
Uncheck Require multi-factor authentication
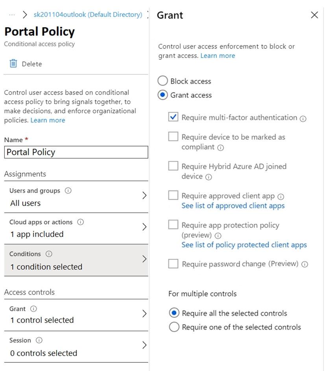pyautogui.click(x=173, y=117)
